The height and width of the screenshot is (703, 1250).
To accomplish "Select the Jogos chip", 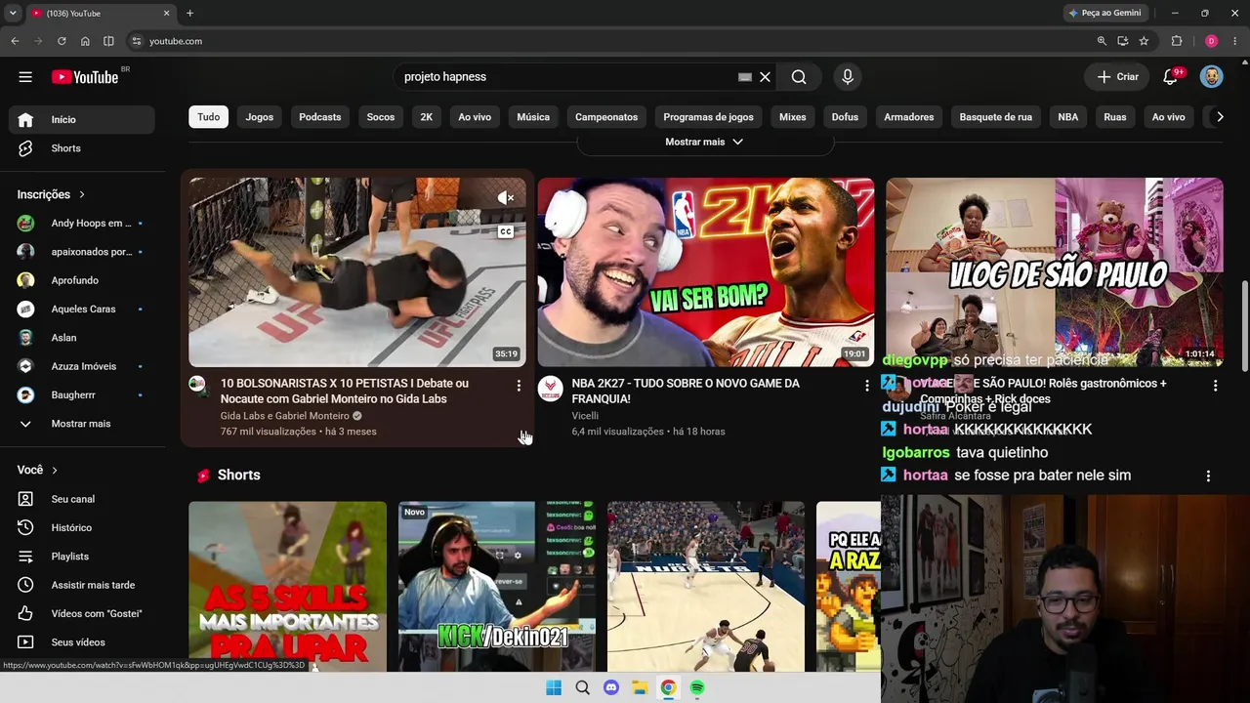I will pyautogui.click(x=260, y=117).
